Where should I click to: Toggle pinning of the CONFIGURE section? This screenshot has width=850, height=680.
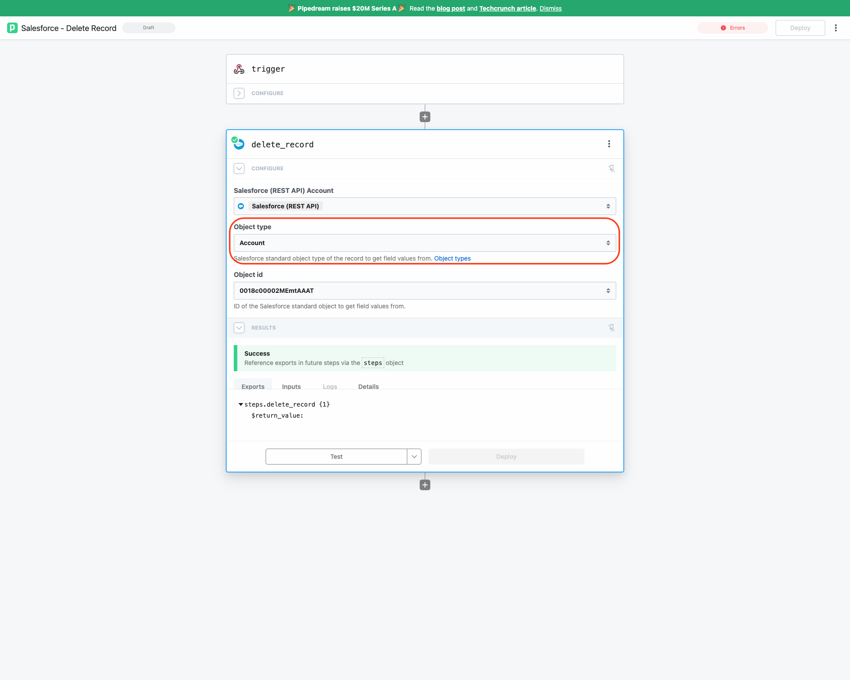611,169
